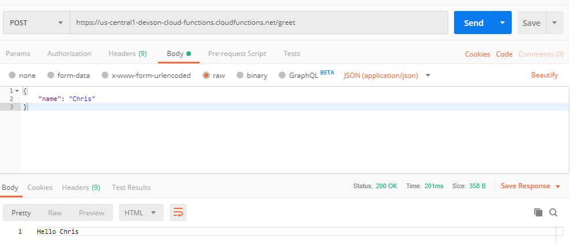The image size is (570, 243).
Task: Open the JSON (application/json) content type dropdown
Action: [x=387, y=75]
